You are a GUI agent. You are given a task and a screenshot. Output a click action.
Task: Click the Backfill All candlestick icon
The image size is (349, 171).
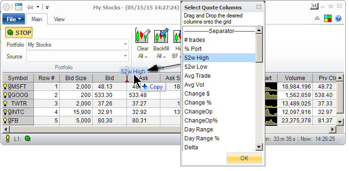click(x=161, y=36)
